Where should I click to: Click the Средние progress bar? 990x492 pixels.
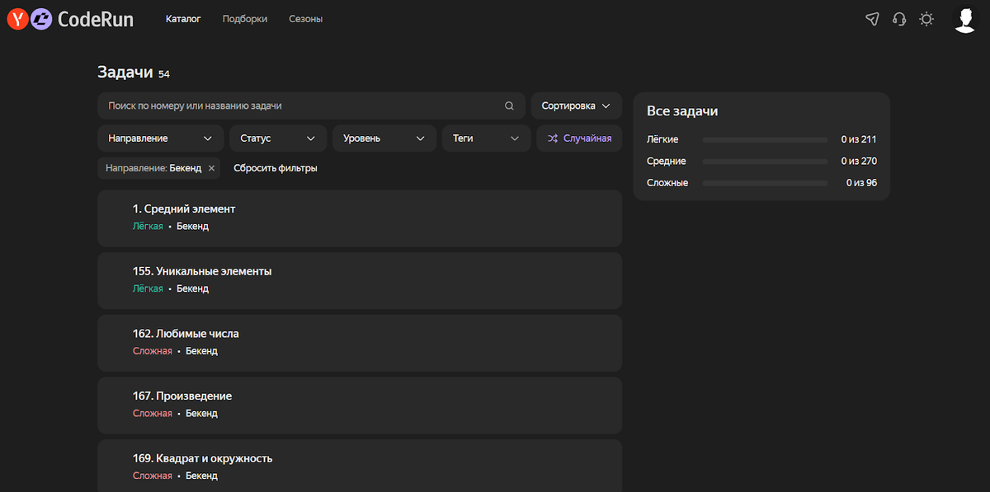click(765, 162)
